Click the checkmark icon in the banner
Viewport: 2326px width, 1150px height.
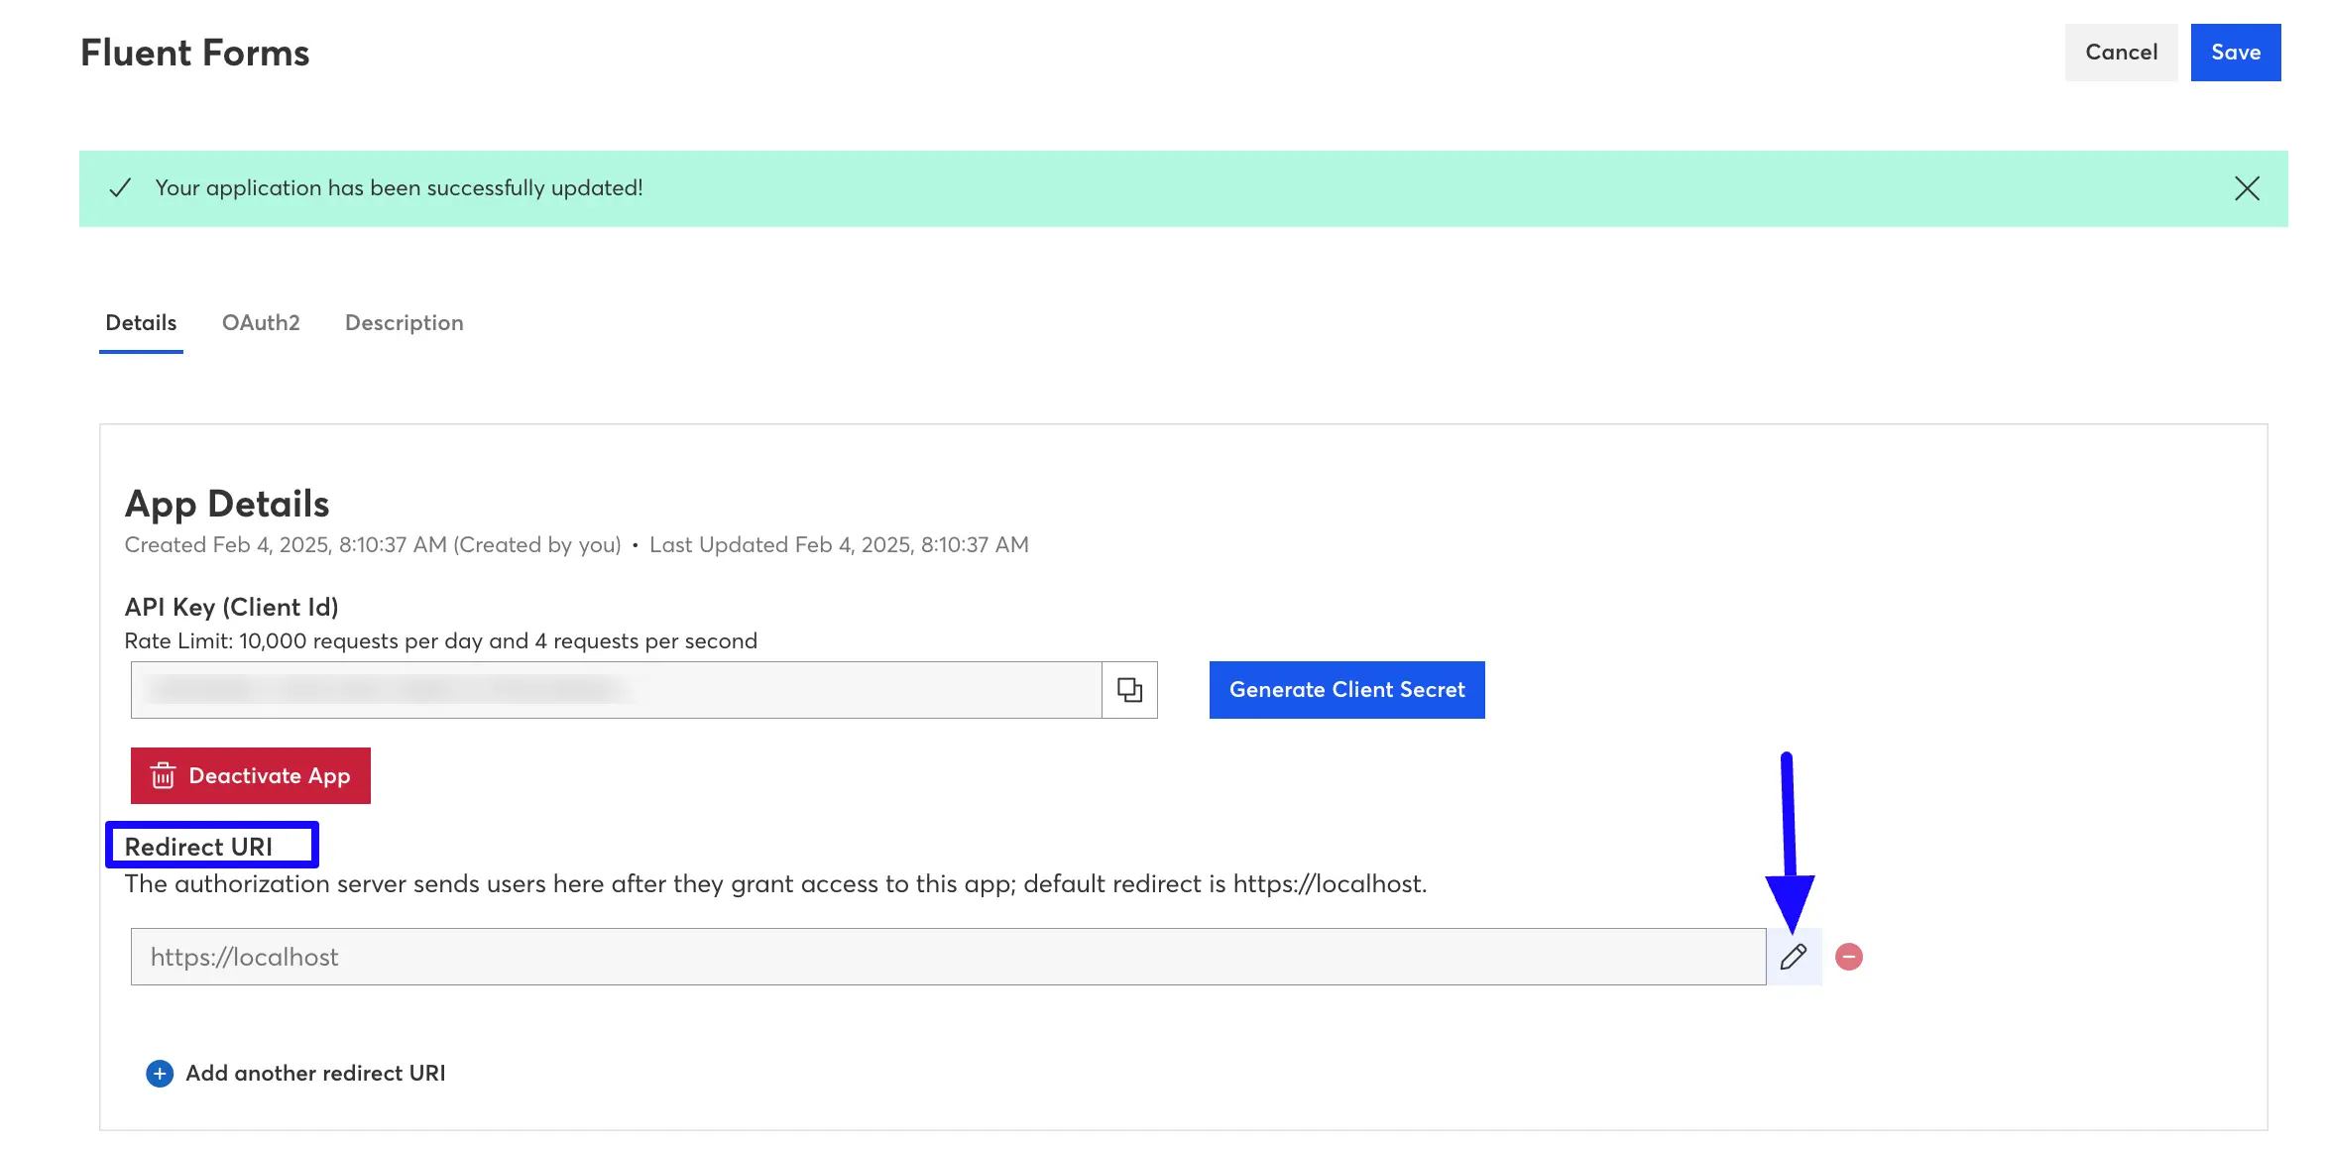point(120,188)
